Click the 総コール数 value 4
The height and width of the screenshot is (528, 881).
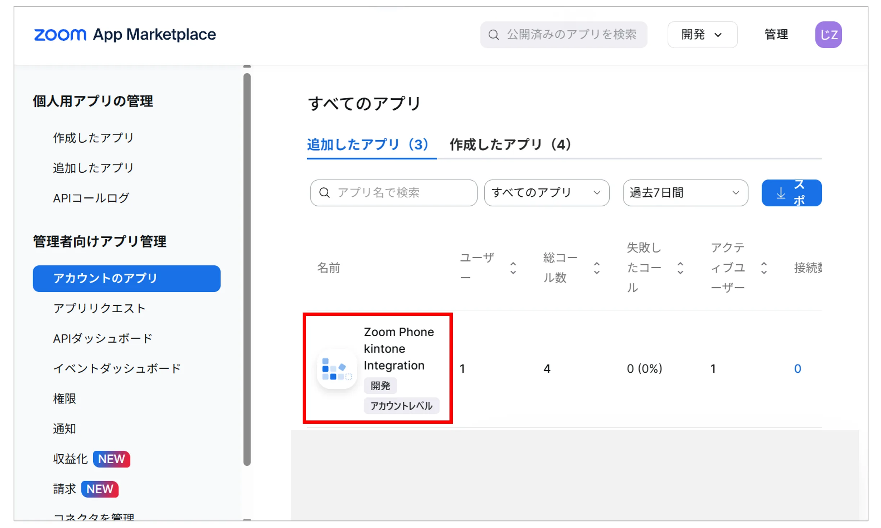[547, 369]
